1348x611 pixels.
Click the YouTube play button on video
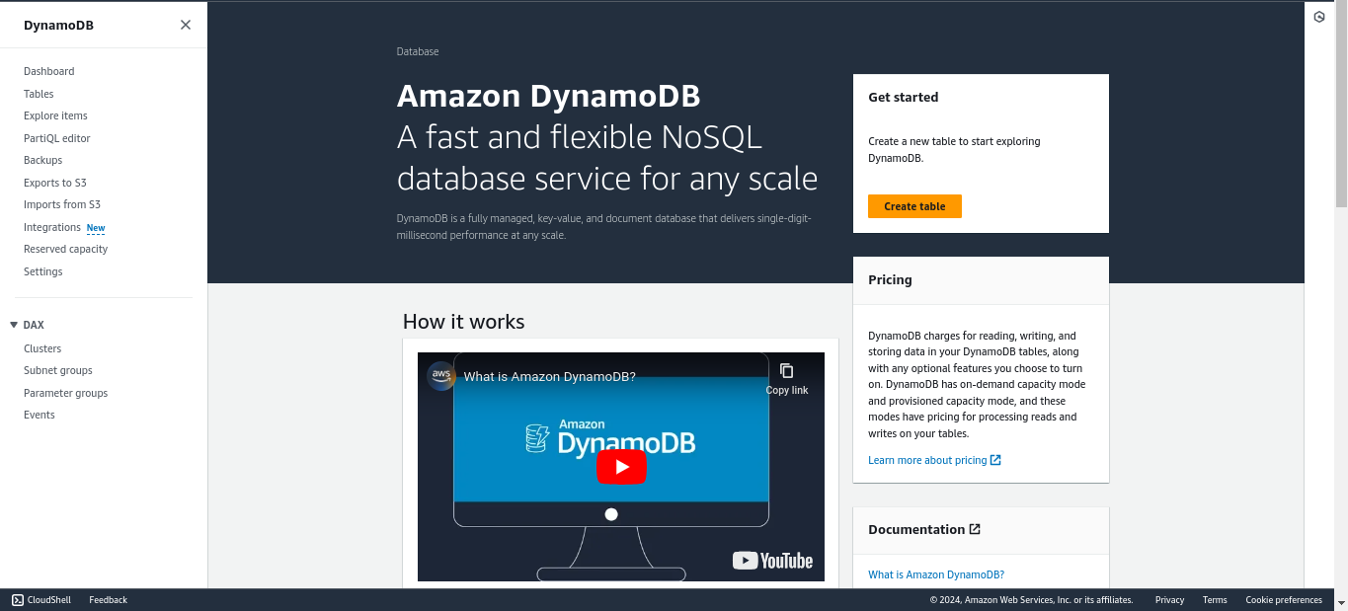pyautogui.click(x=621, y=467)
